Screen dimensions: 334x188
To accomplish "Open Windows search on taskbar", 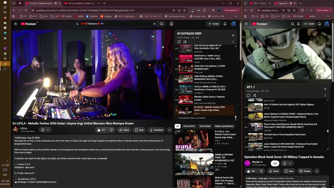I will (x=5, y=8).
